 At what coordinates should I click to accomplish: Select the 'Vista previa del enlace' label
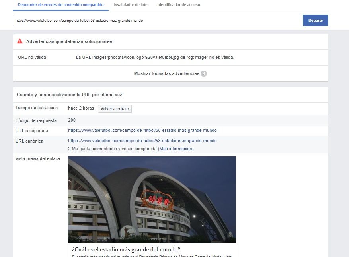point(38,158)
